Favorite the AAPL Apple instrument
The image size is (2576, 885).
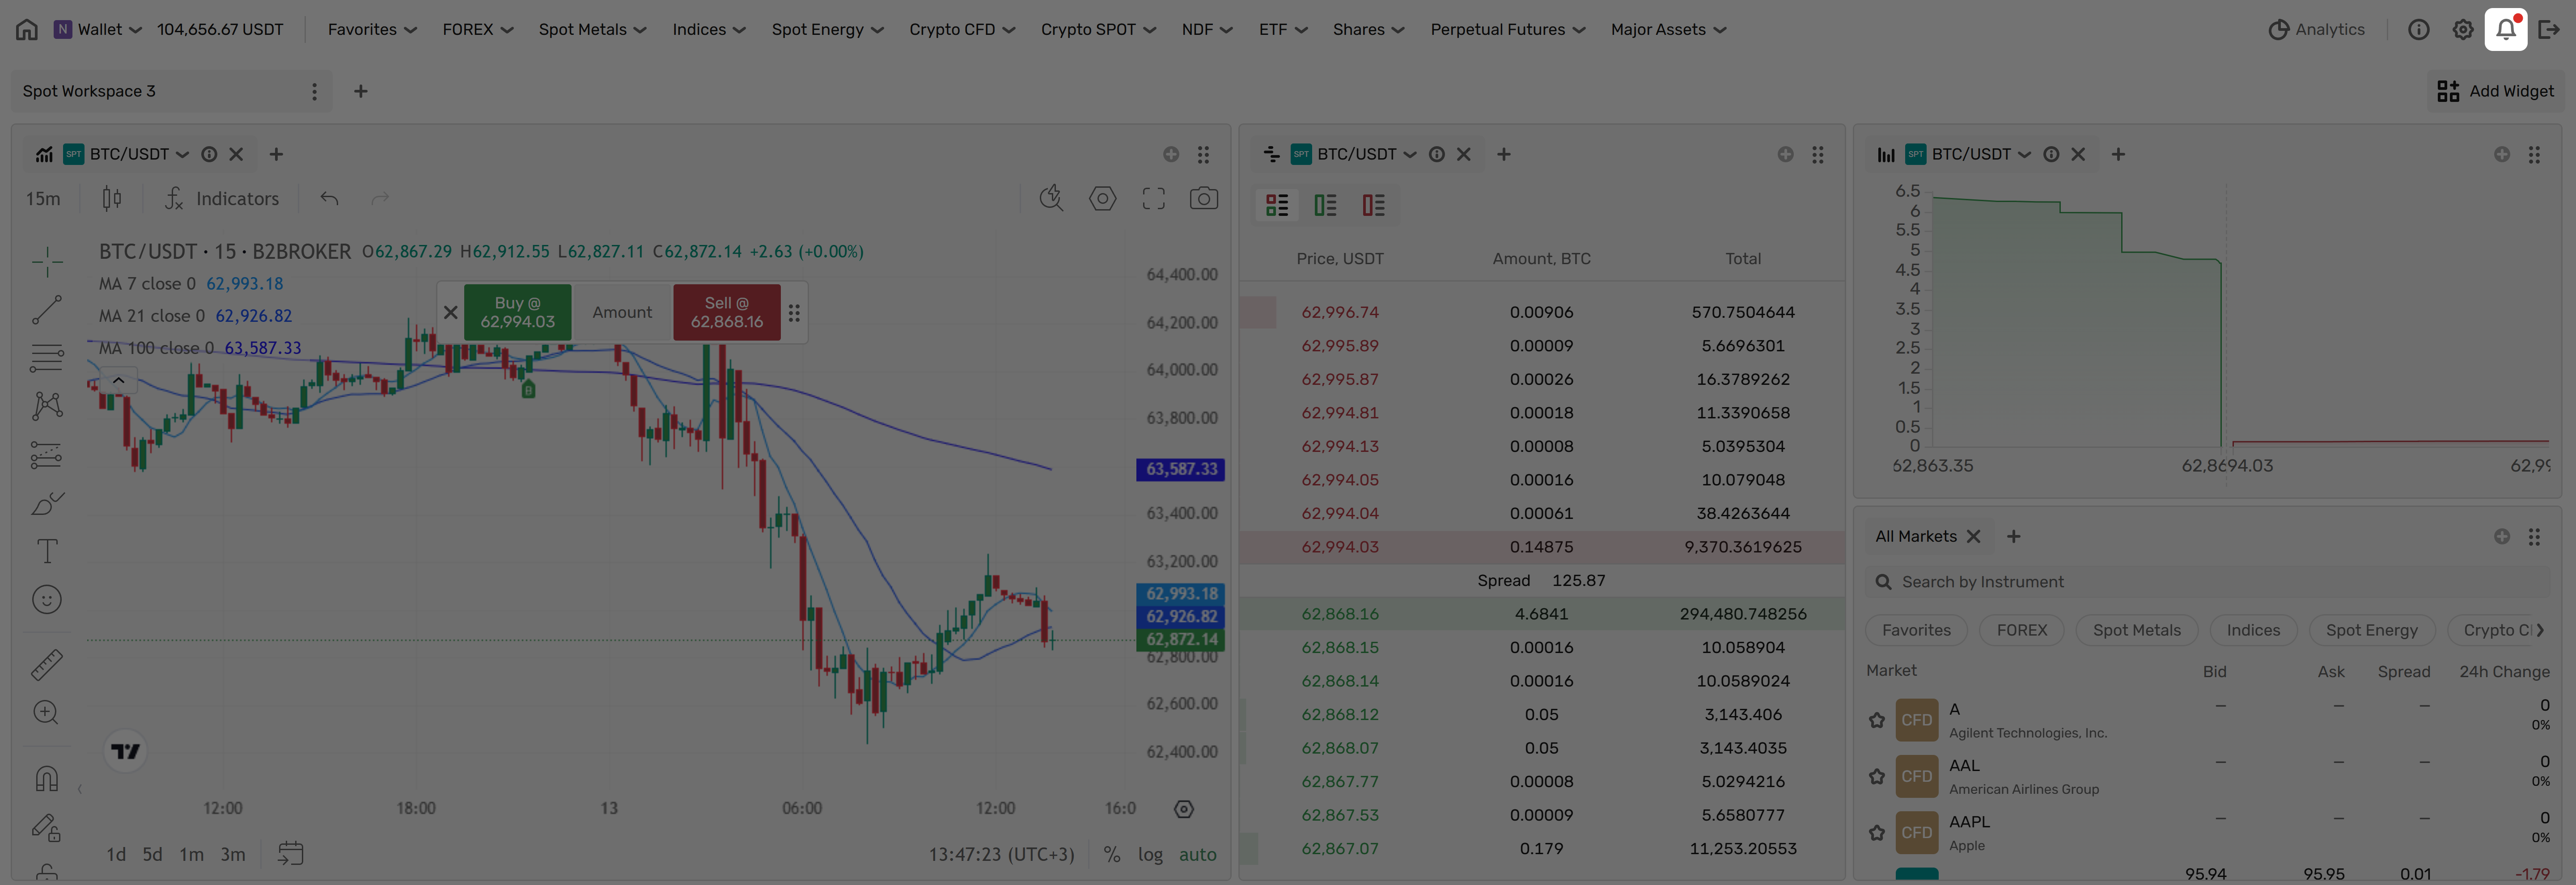1877,833
